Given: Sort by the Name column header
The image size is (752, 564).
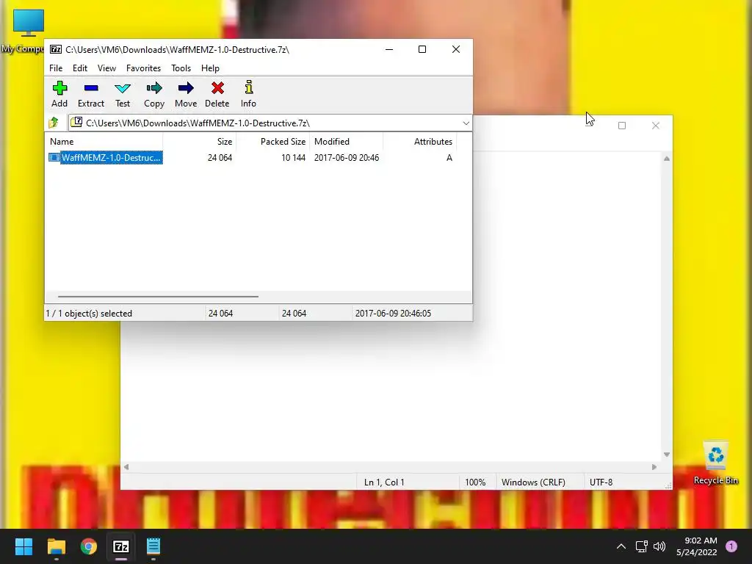Looking at the screenshot, I should (x=104, y=142).
